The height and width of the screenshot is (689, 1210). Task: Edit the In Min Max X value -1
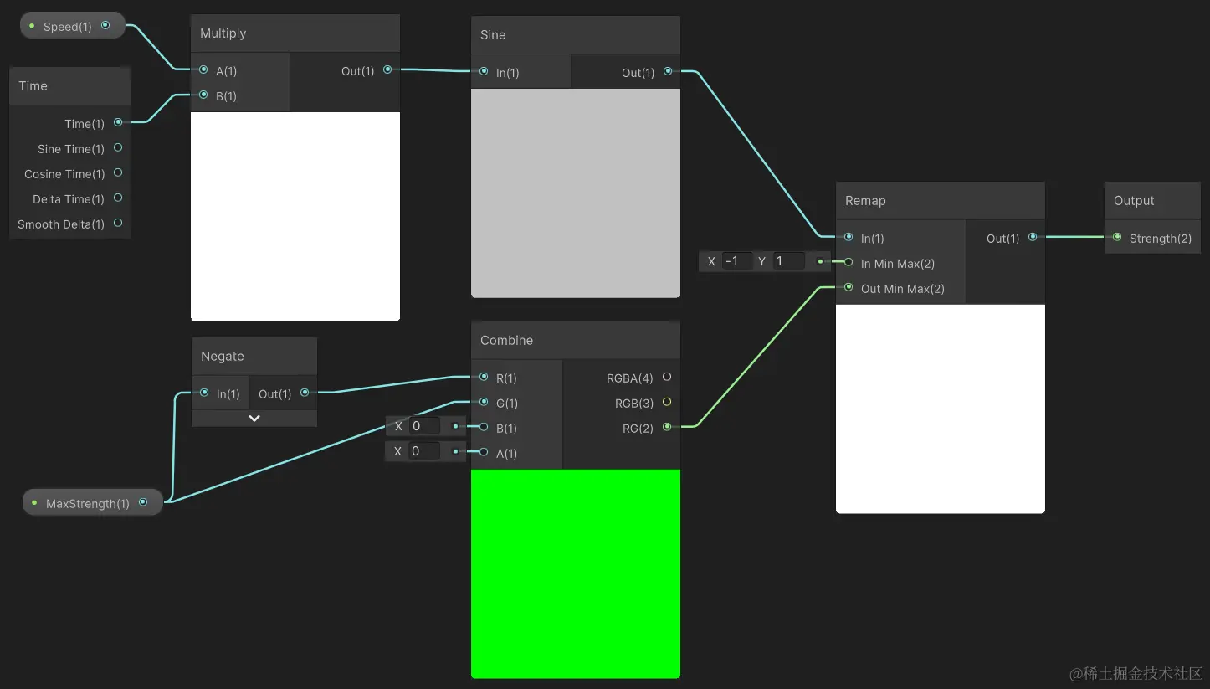click(x=736, y=261)
